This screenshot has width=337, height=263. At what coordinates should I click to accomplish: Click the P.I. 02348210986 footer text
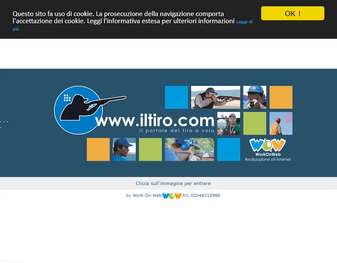(201, 196)
